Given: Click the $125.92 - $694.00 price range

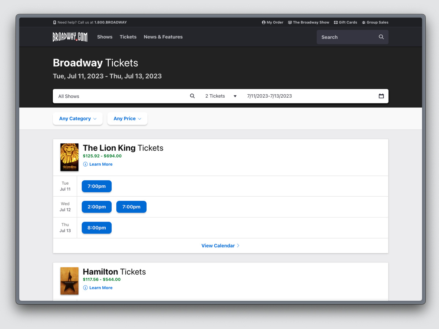Looking at the screenshot, I should [x=102, y=156].
